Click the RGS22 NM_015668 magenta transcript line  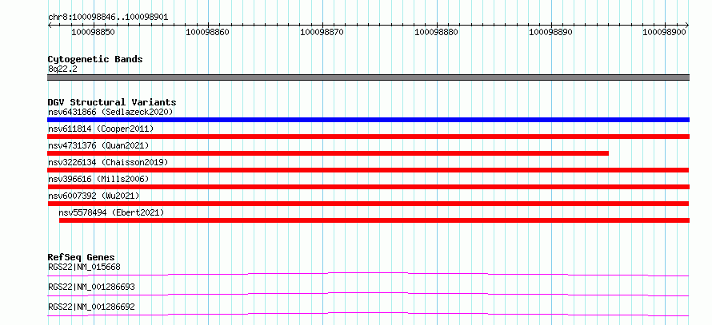click(368, 274)
